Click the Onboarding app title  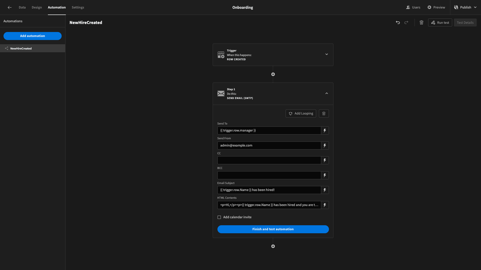click(x=243, y=7)
